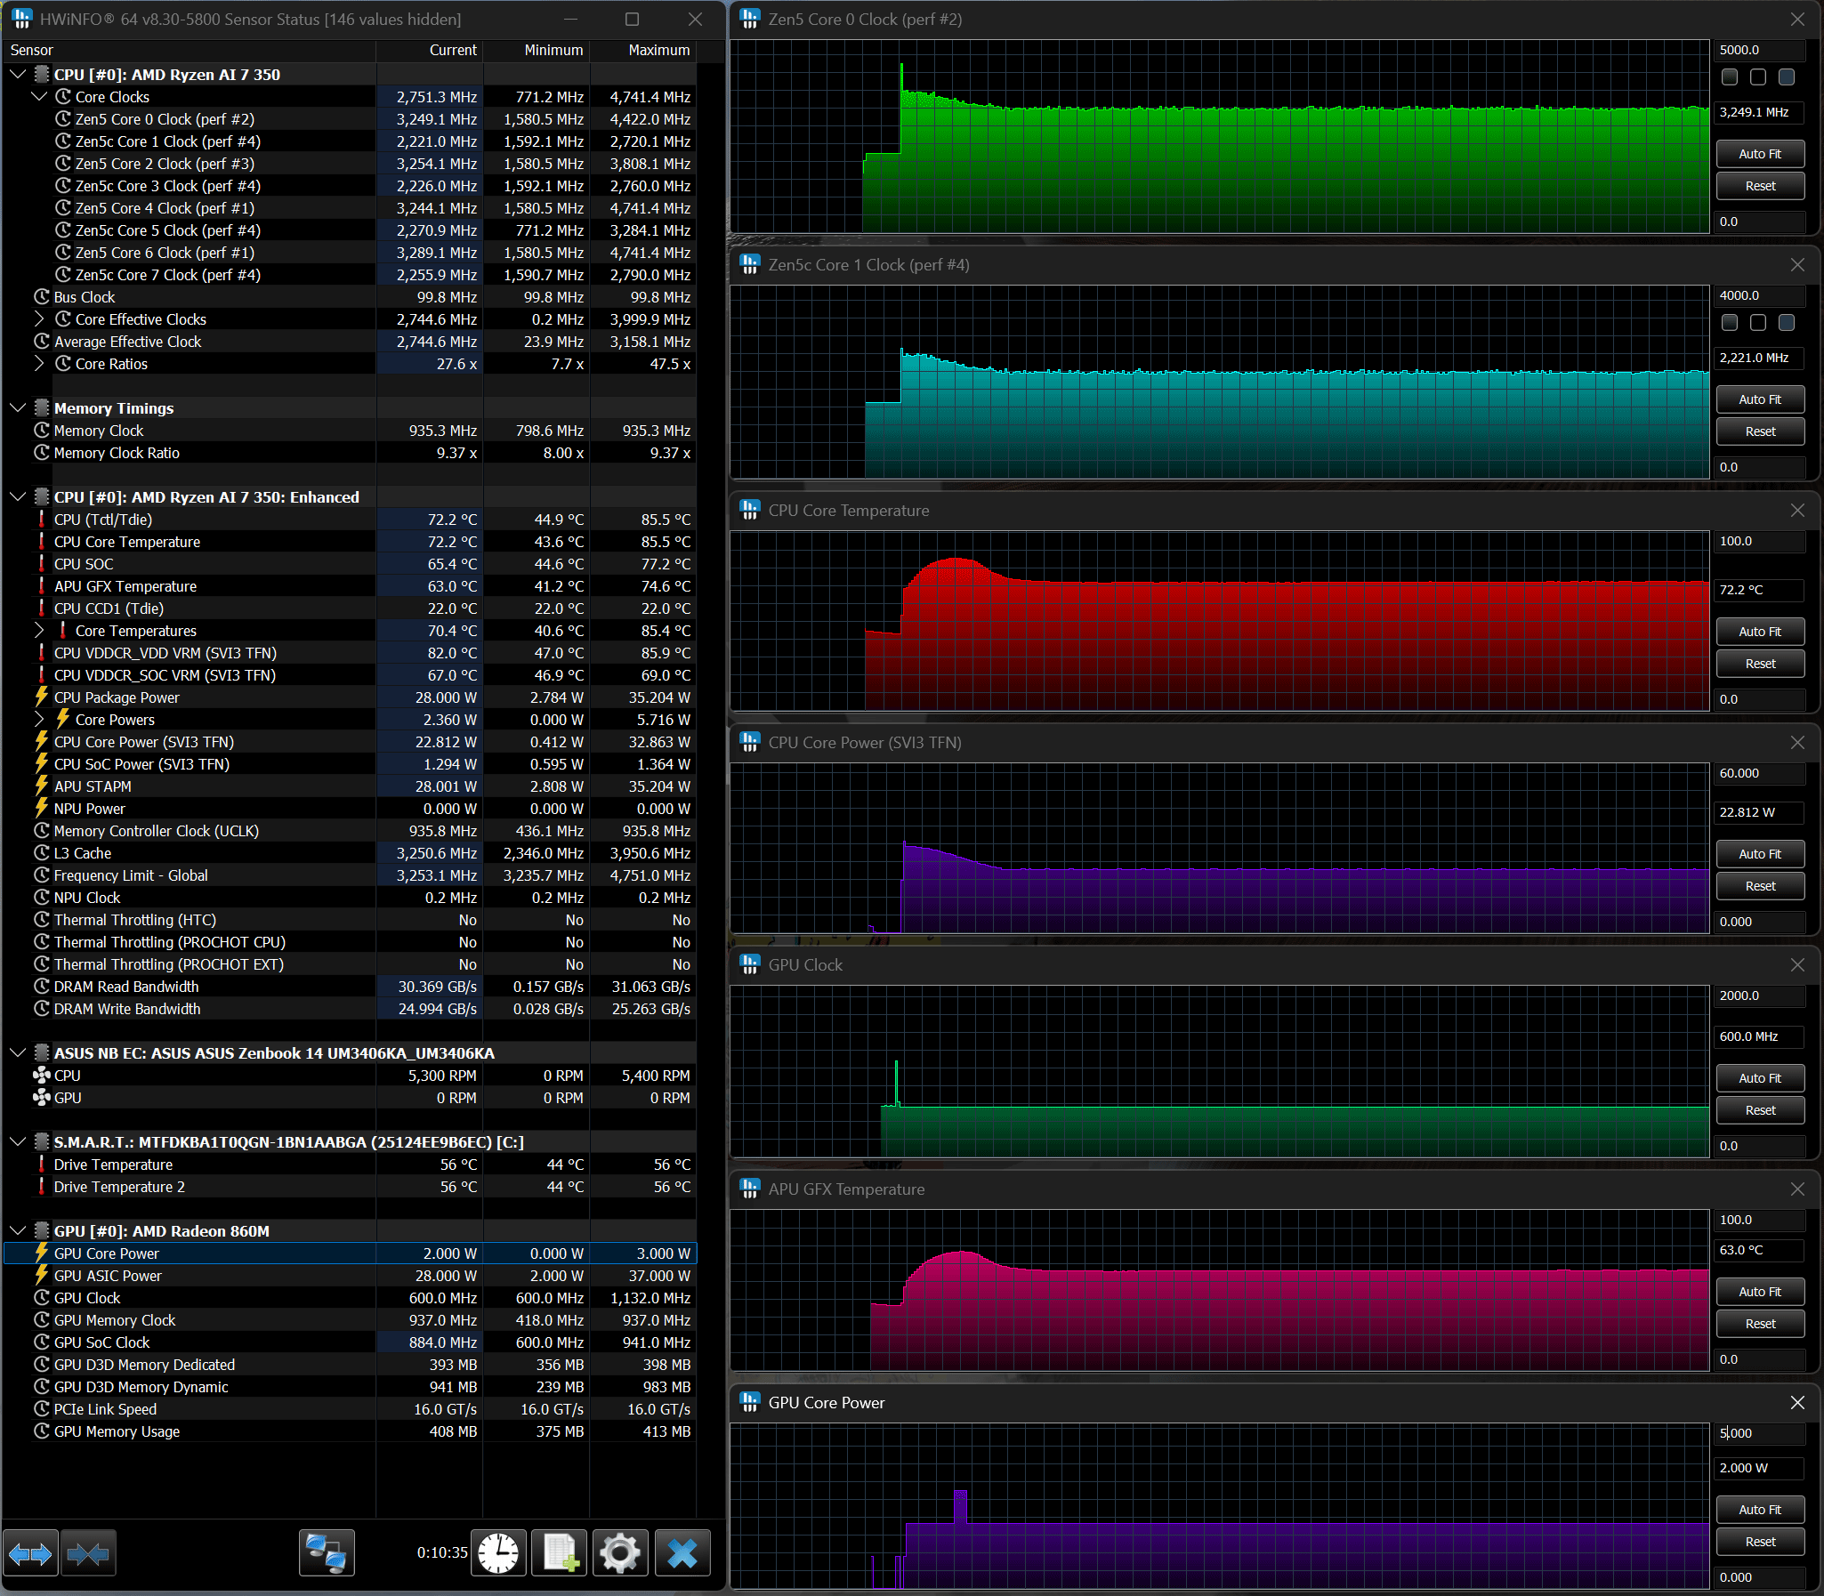The image size is (1824, 1596).
Task: Click HWiNFO icon in GPU Clock graph title
Action: pos(750,964)
